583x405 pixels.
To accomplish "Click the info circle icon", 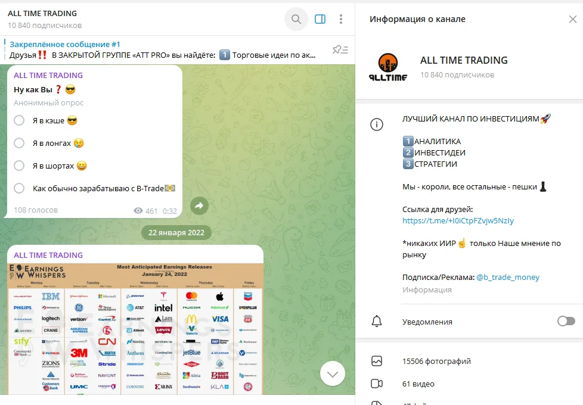I will (377, 124).
